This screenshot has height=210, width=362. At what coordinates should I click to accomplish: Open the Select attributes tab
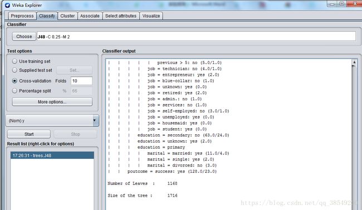pos(121,16)
